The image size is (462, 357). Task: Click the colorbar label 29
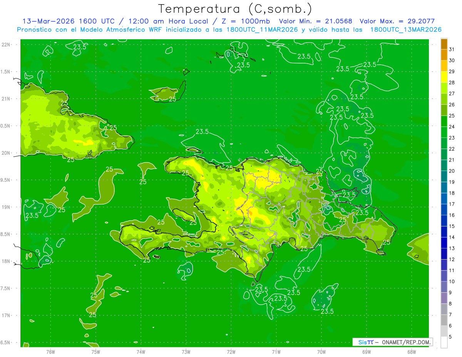click(x=452, y=71)
